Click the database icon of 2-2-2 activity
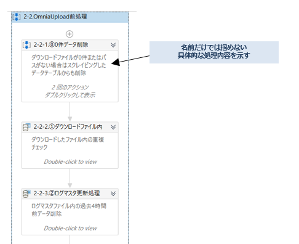 pos(26,127)
